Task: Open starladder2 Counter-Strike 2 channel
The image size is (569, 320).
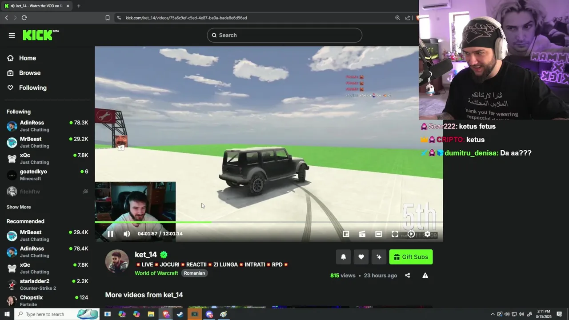Action: pyautogui.click(x=47, y=284)
